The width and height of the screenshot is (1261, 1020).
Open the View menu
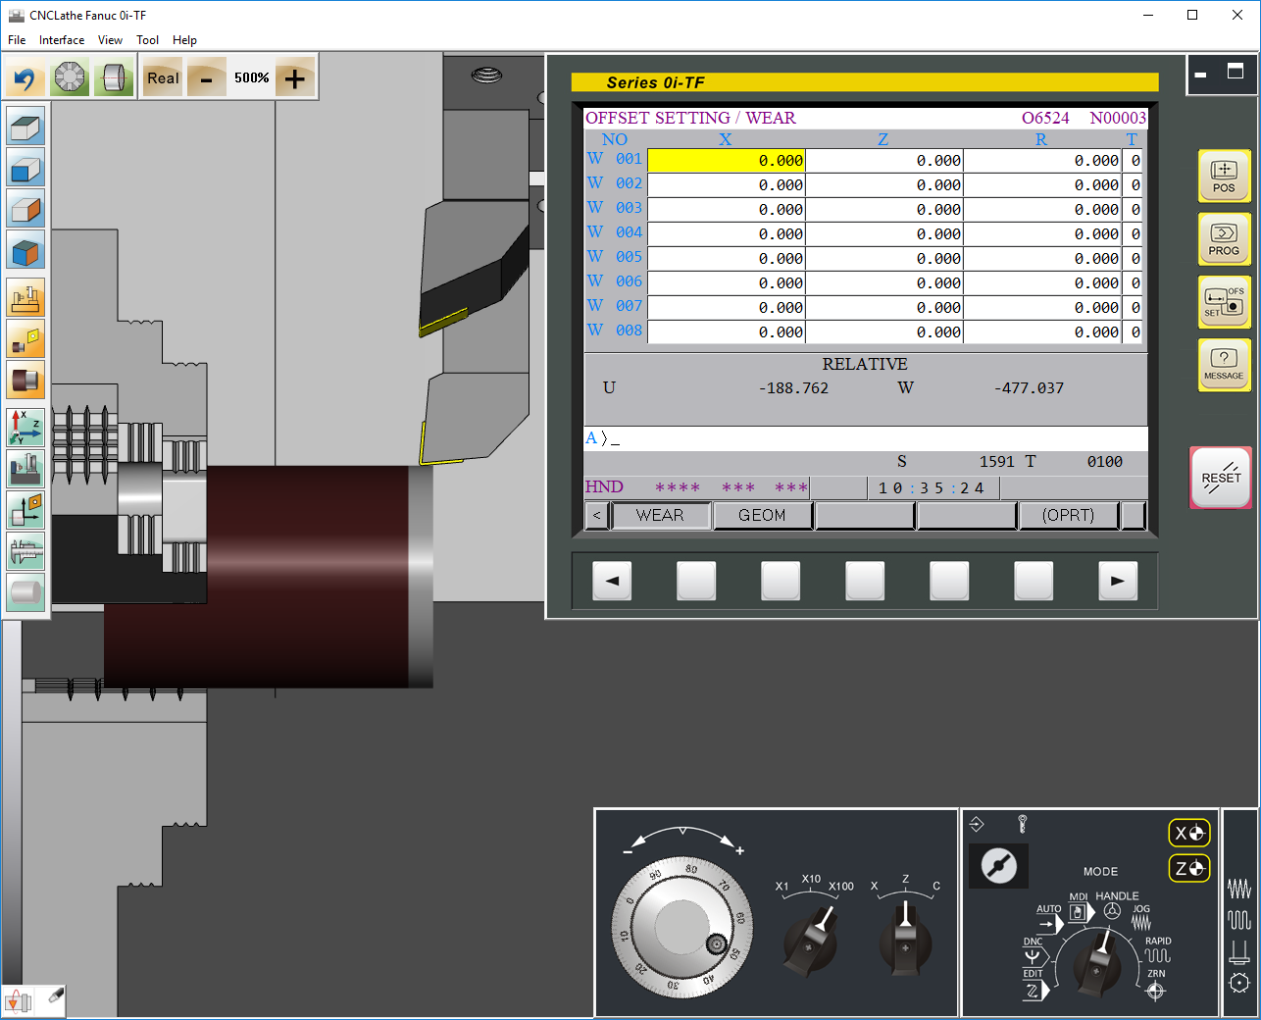(110, 40)
